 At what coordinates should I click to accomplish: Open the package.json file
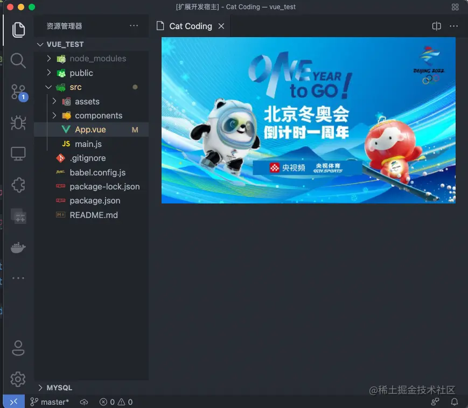pos(92,201)
